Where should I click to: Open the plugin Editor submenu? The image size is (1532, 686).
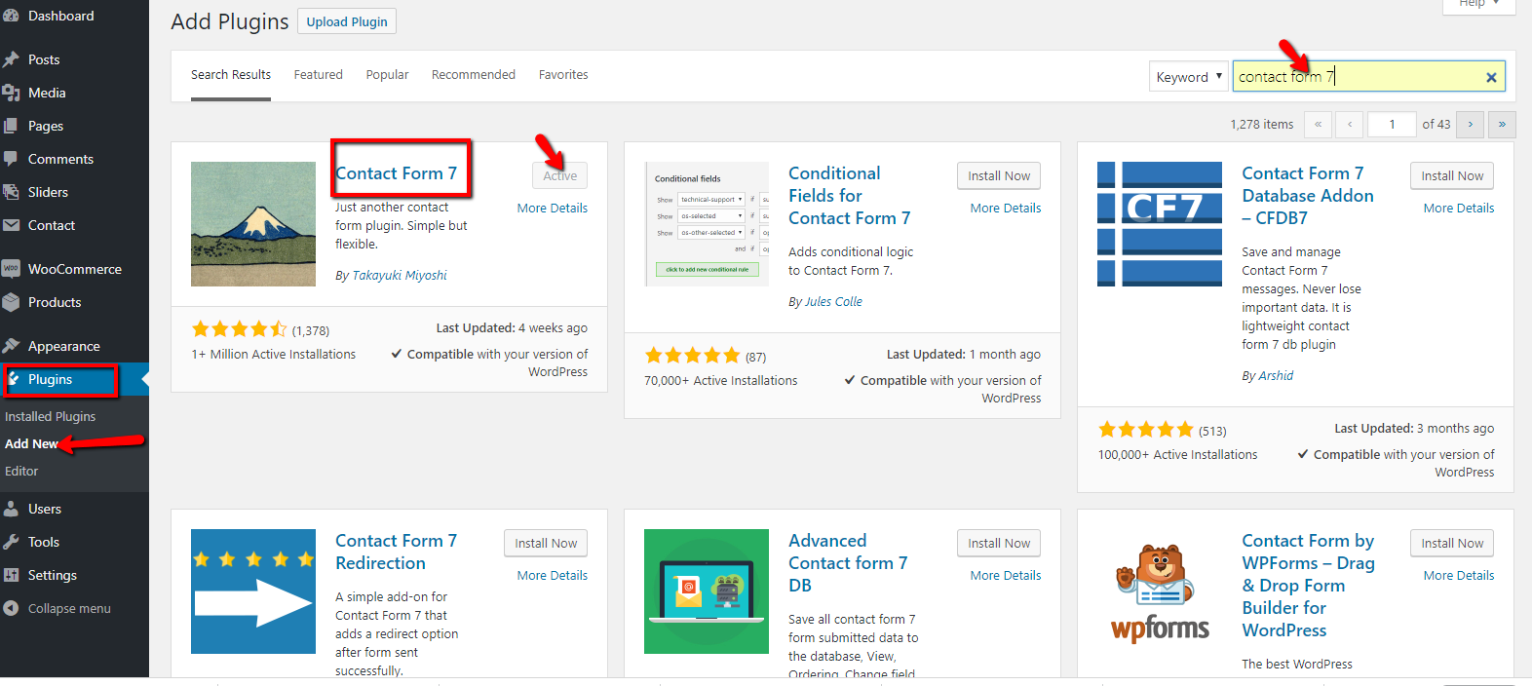click(x=21, y=471)
